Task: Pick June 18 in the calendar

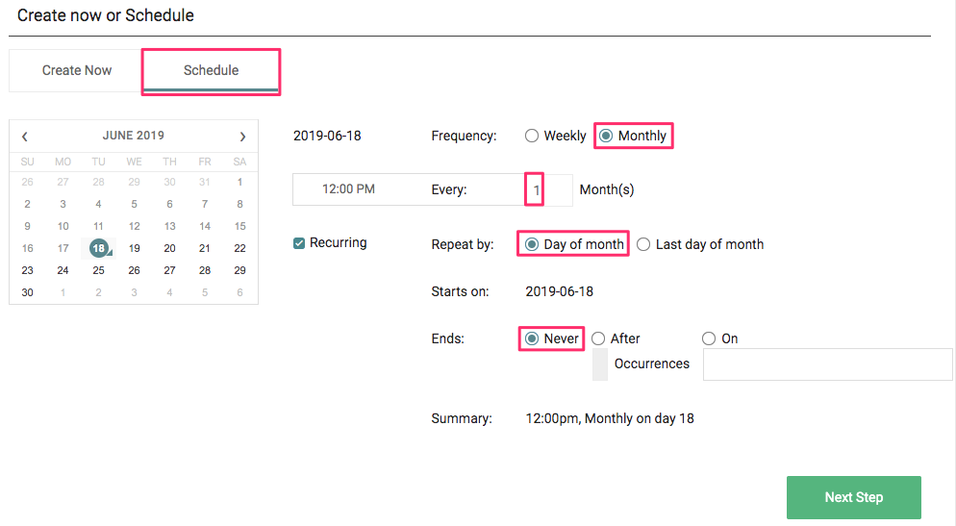Action: [98, 248]
